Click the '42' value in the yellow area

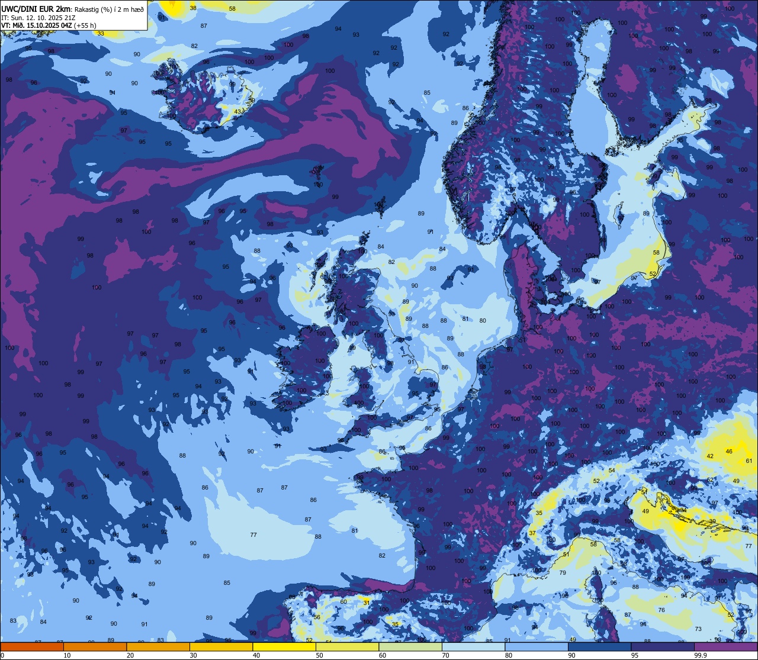coord(710,456)
